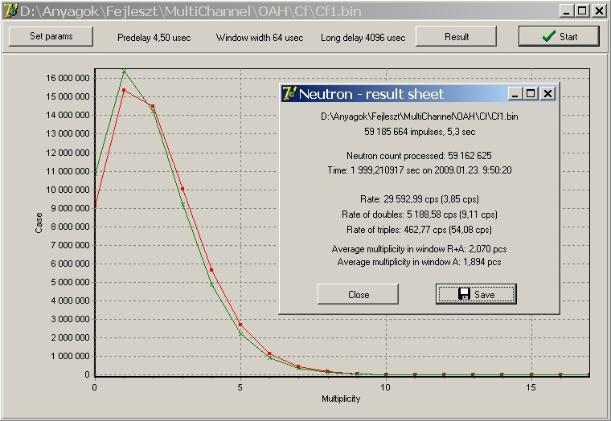Click the Neutron result sheet title bar icon
The image size is (611, 421).
[x=289, y=93]
